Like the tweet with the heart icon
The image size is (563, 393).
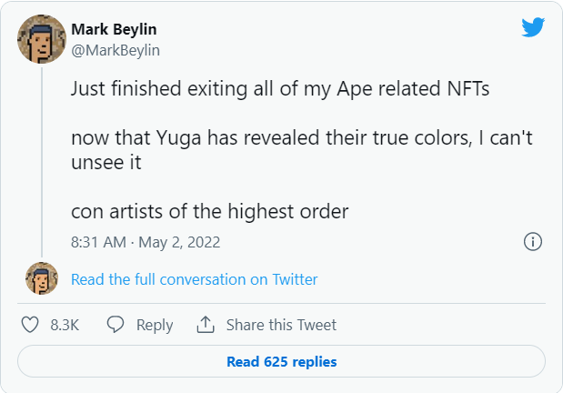(30, 325)
